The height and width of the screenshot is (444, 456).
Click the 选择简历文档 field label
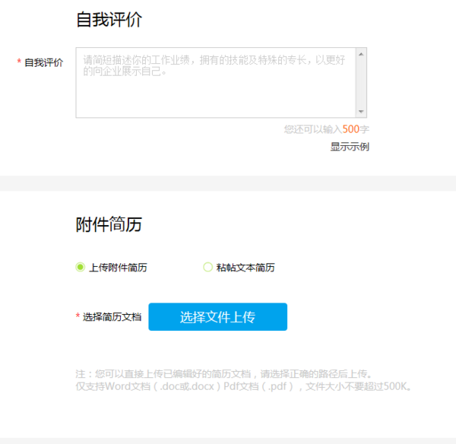[x=112, y=317]
